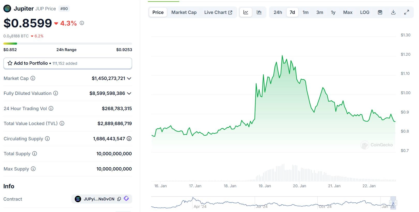
Task: Select the Price tab
Action: click(158, 12)
